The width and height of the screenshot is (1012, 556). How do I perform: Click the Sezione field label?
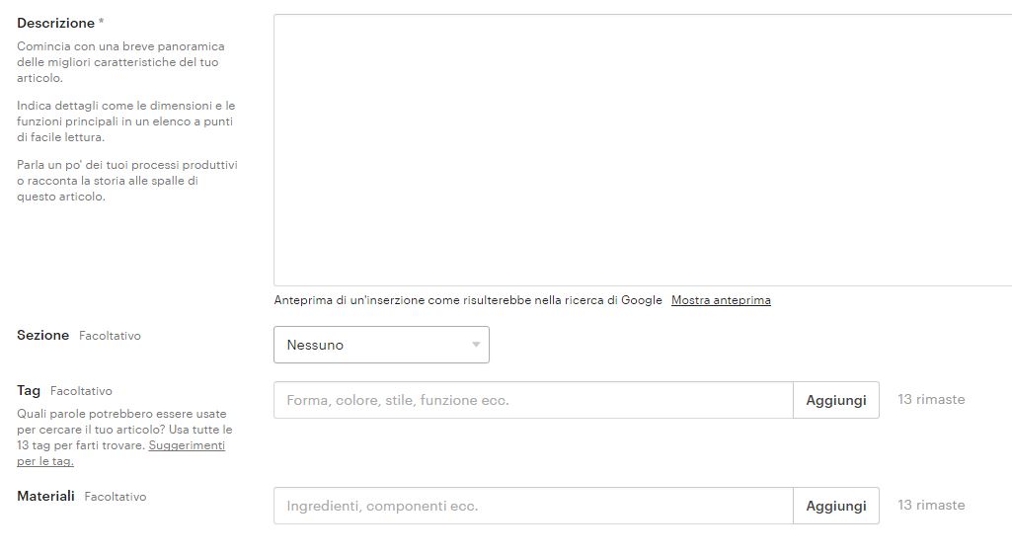(42, 335)
